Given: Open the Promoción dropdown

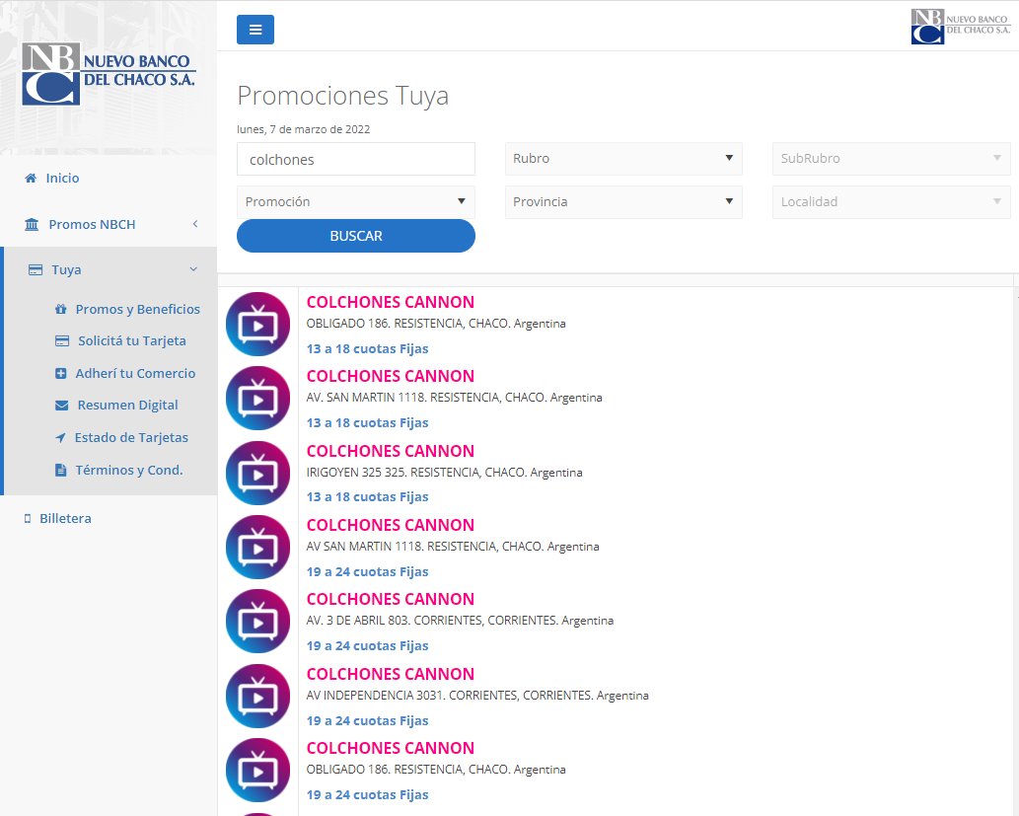Looking at the screenshot, I should [x=355, y=202].
